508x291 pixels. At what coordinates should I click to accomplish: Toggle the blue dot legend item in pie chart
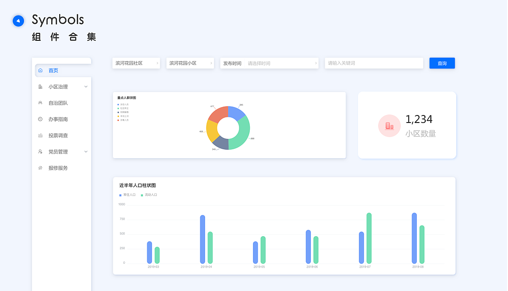click(x=123, y=105)
